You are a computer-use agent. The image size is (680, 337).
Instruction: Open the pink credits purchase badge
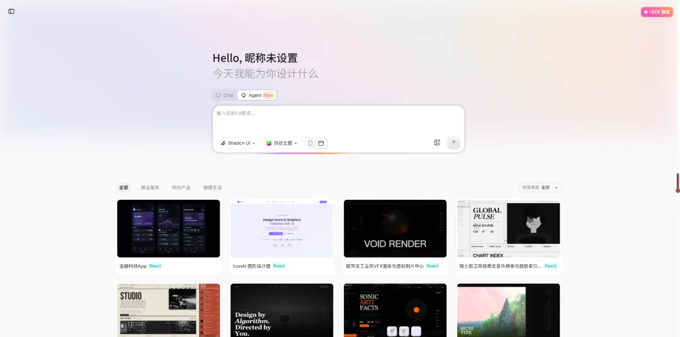pyautogui.click(x=657, y=12)
